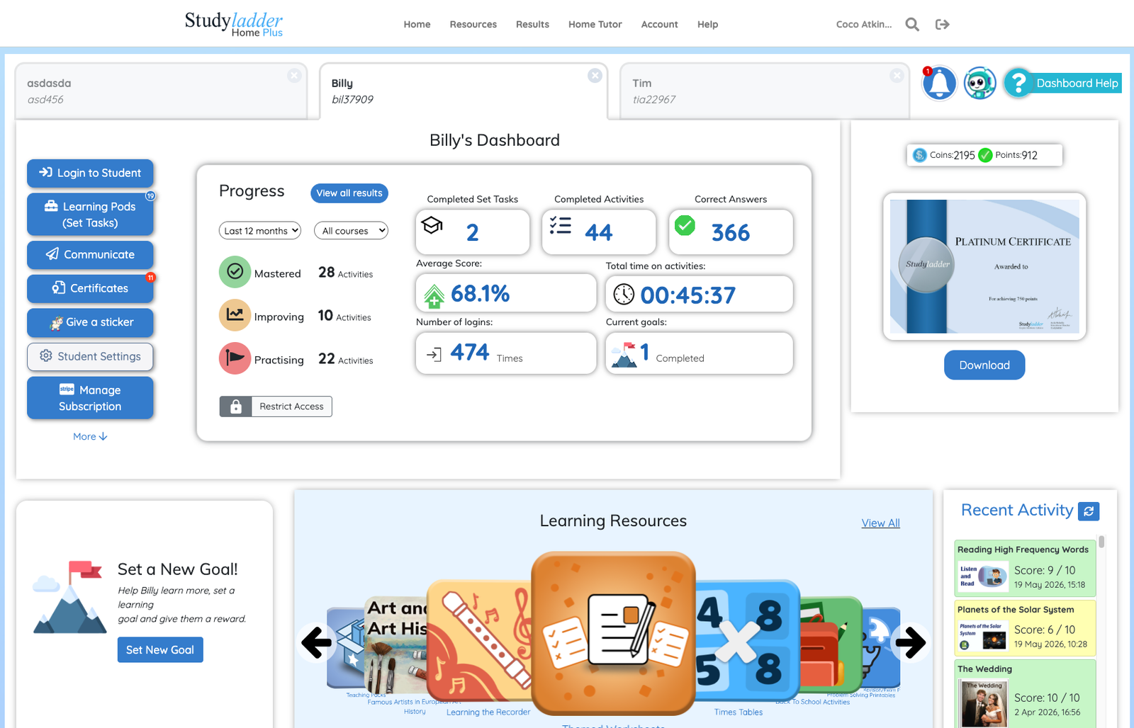Click the Communicate button

[90, 255]
